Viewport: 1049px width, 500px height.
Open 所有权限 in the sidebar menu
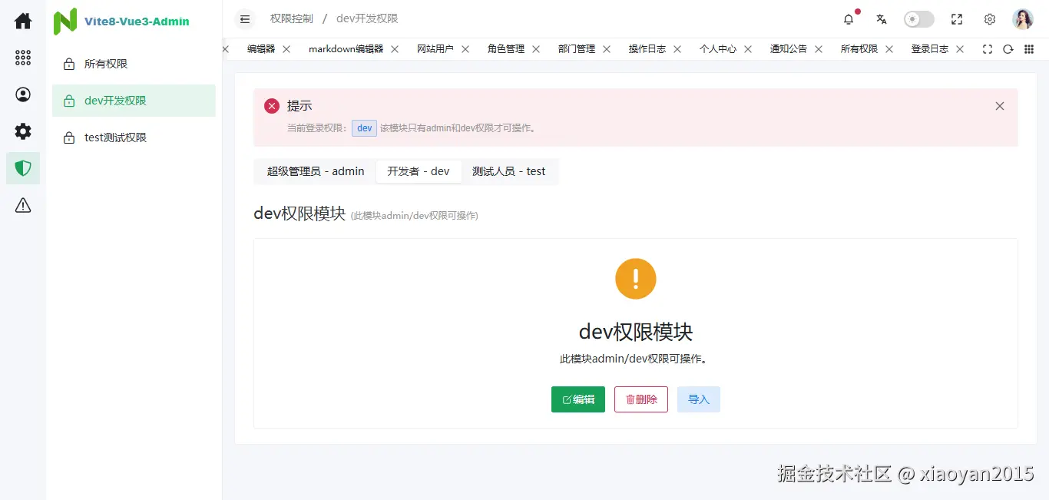134,64
